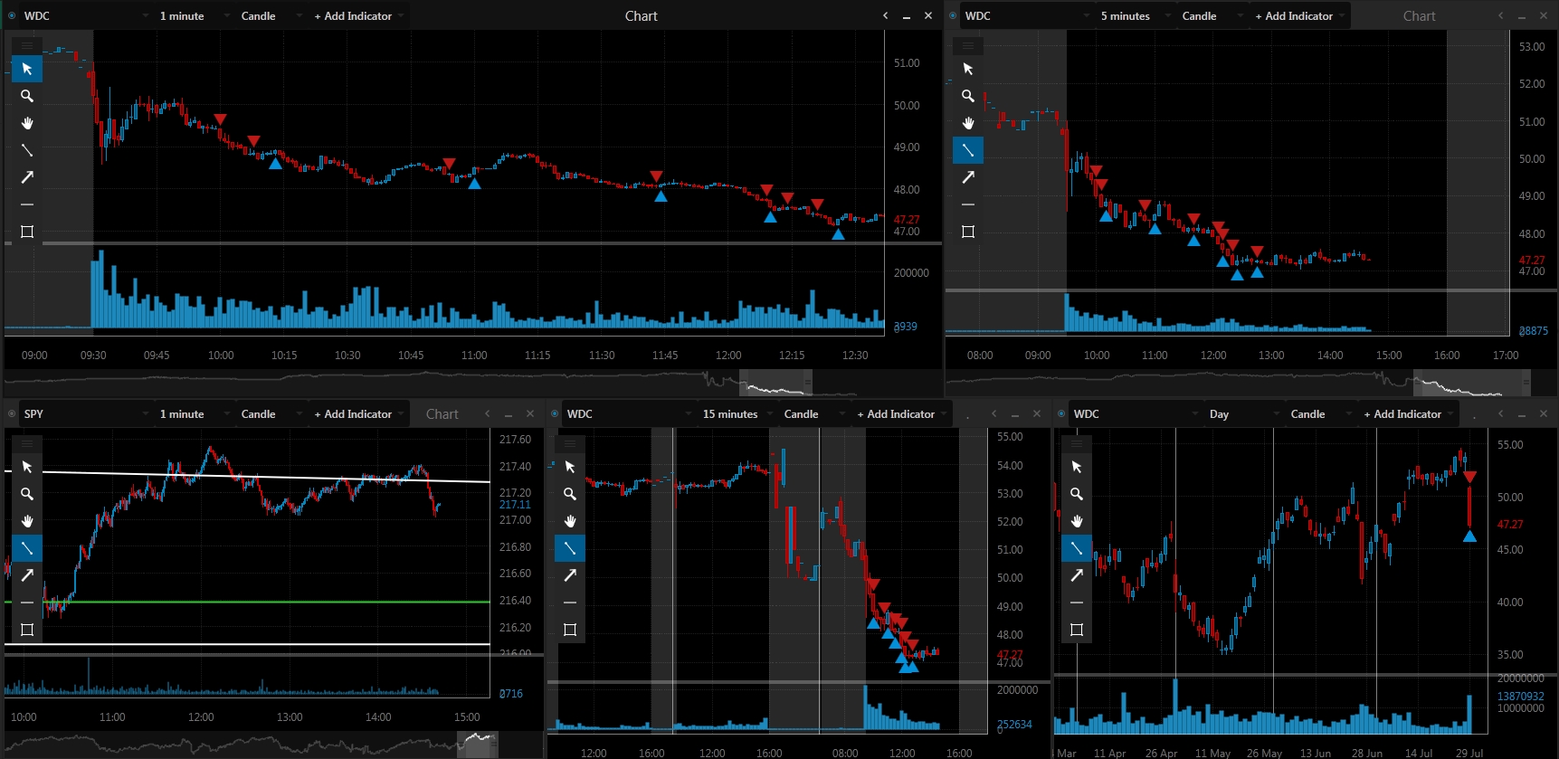Select the hand pan tool in WDC 1 minute chart
This screenshot has height=759, width=1559.
click(27, 123)
